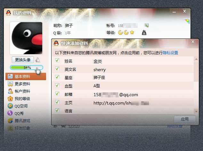
Task: Uncheck the 主页 checkbox
Action: pos(57,102)
